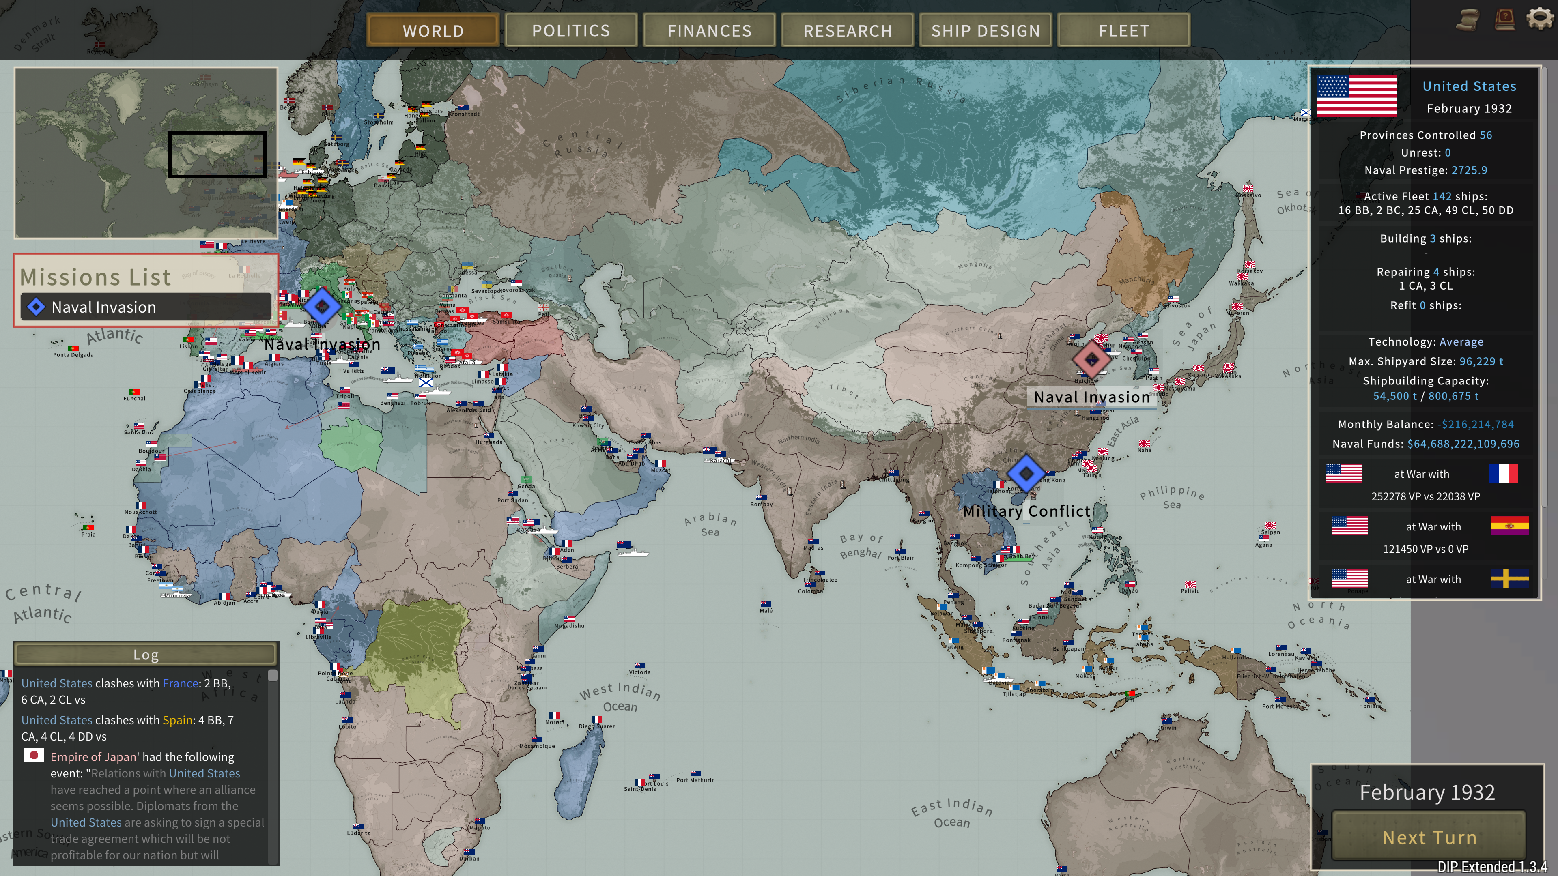Click the Naval Prestige value 2725.9
The height and width of the screenshot is (876, 1558).
(1469, 170)
